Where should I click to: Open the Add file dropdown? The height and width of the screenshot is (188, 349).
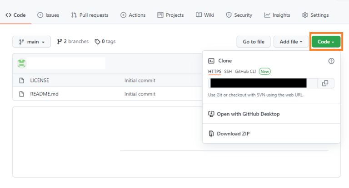pyautogui.click(x=291, y=42)
